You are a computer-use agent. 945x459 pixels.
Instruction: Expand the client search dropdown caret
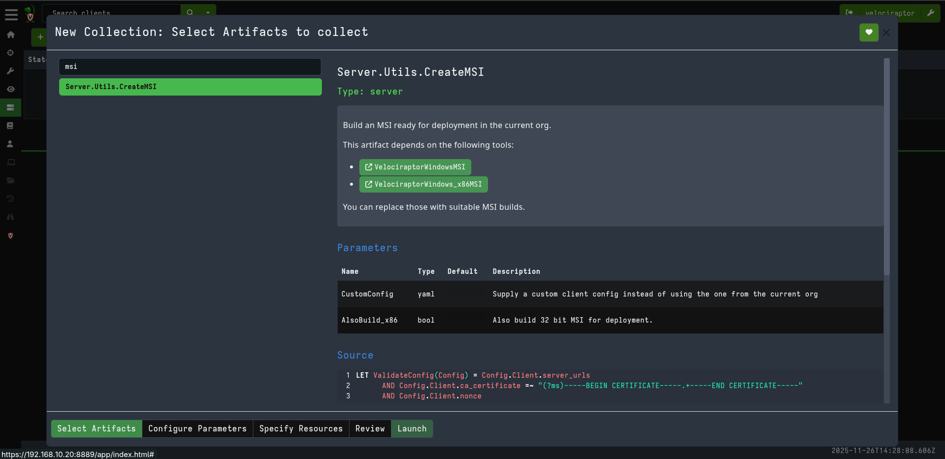pos(208,13)
